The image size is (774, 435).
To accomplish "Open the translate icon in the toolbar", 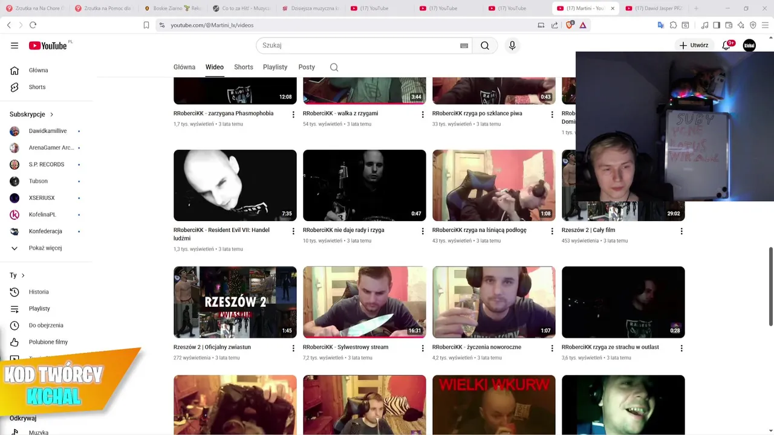I will (x=661, y=25).
